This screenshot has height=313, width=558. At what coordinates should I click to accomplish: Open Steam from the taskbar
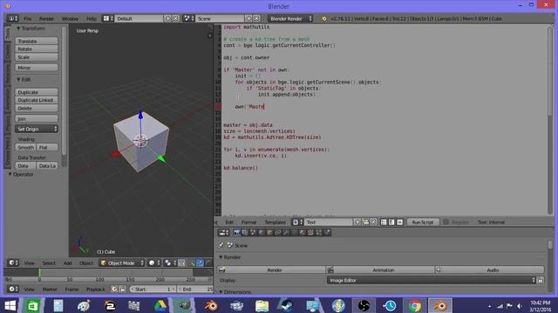[287, 305]
